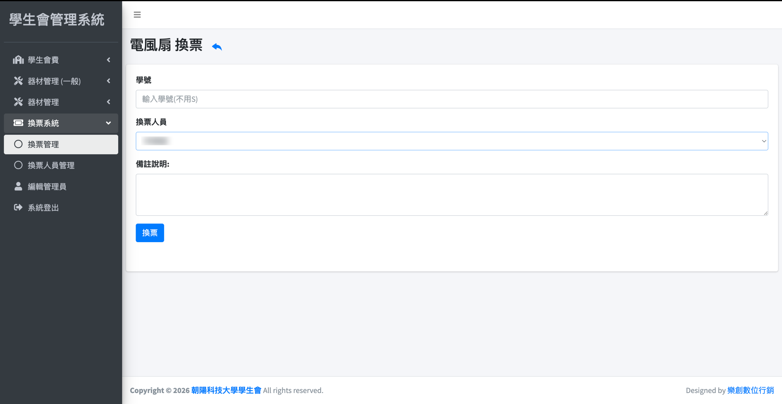
Task: Open the 器材管理 menu item
Action: (x=43, y=102)
